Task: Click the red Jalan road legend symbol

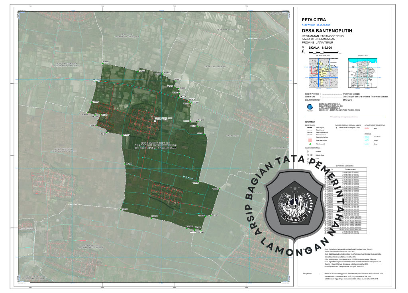Action: click(367, 129)
